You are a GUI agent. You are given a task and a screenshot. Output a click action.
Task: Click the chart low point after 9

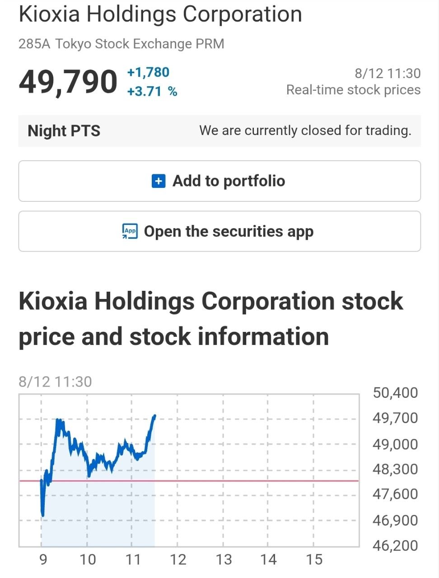point(43,514)
